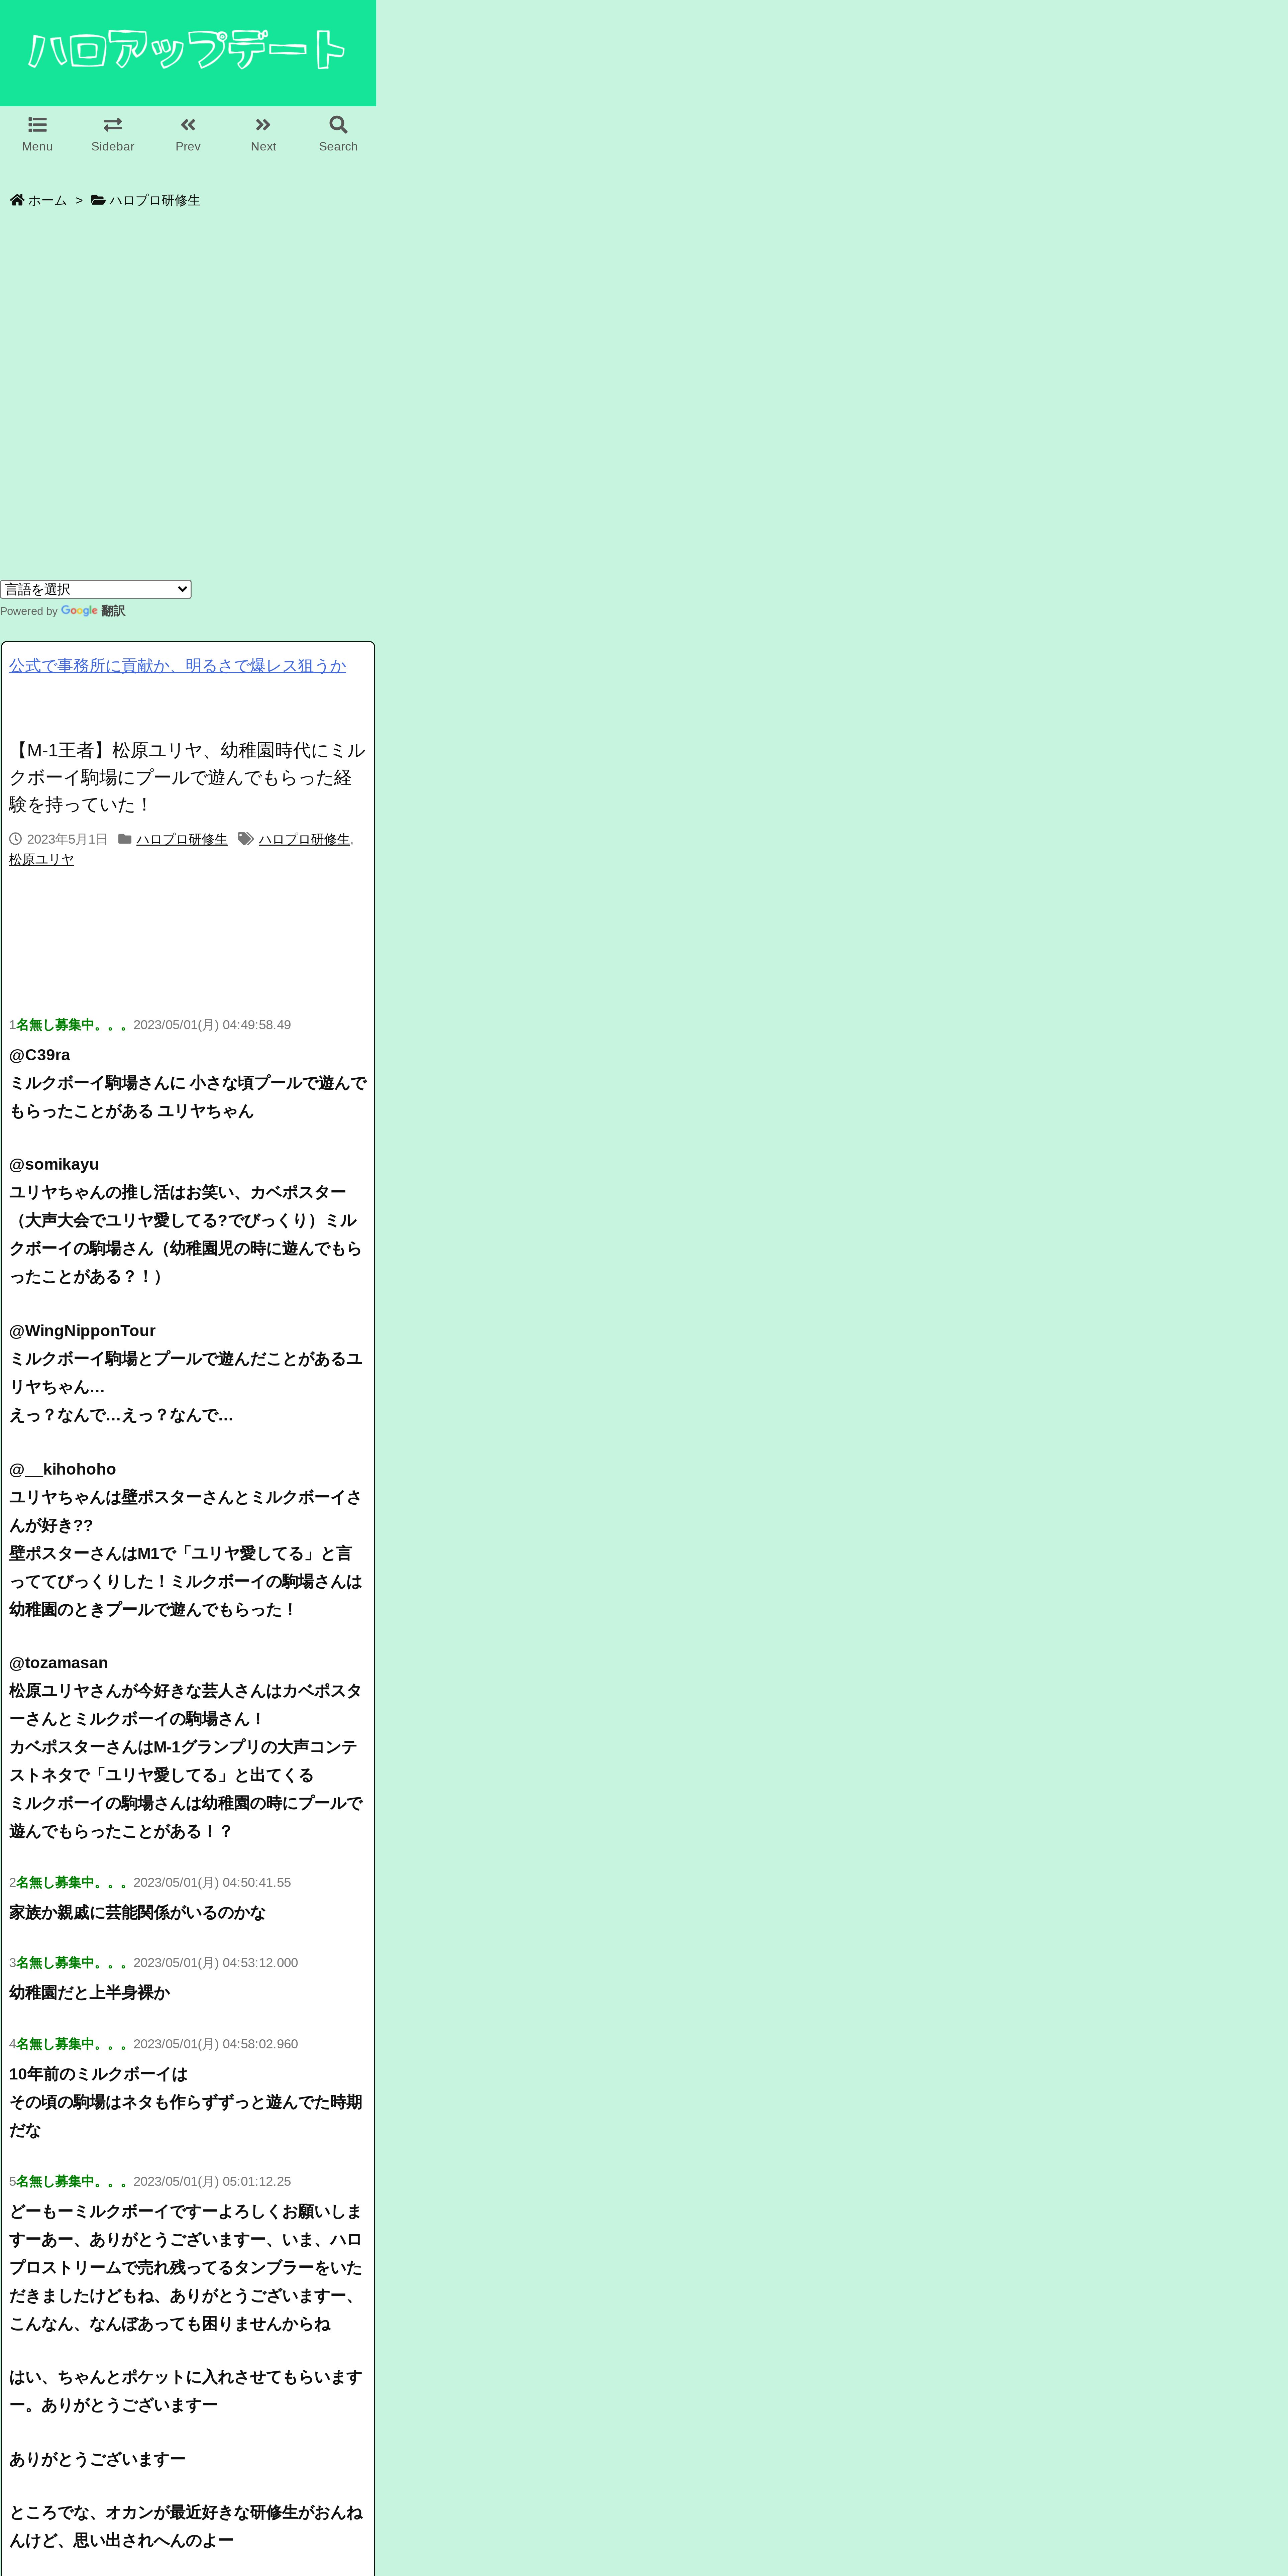Click the folder icon in breadcrumb

pos(98,200)
